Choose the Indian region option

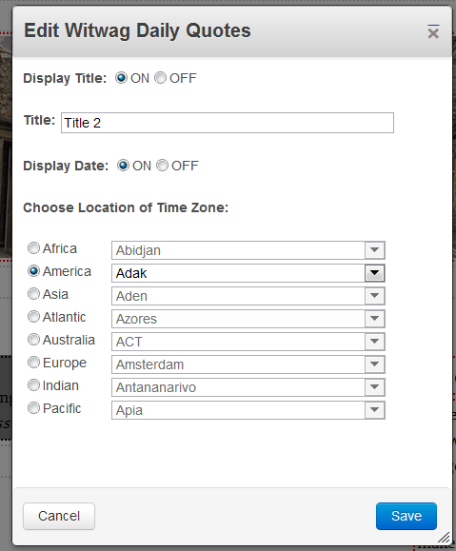tap(33, 385)
